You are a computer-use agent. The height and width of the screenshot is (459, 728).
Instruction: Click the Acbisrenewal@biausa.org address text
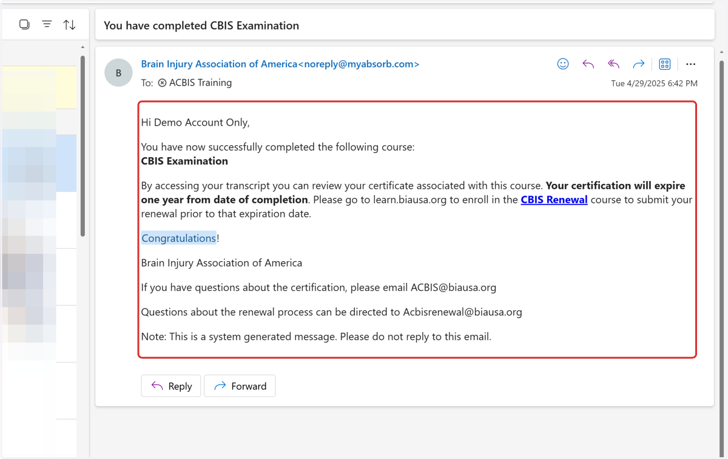(462, 312)
